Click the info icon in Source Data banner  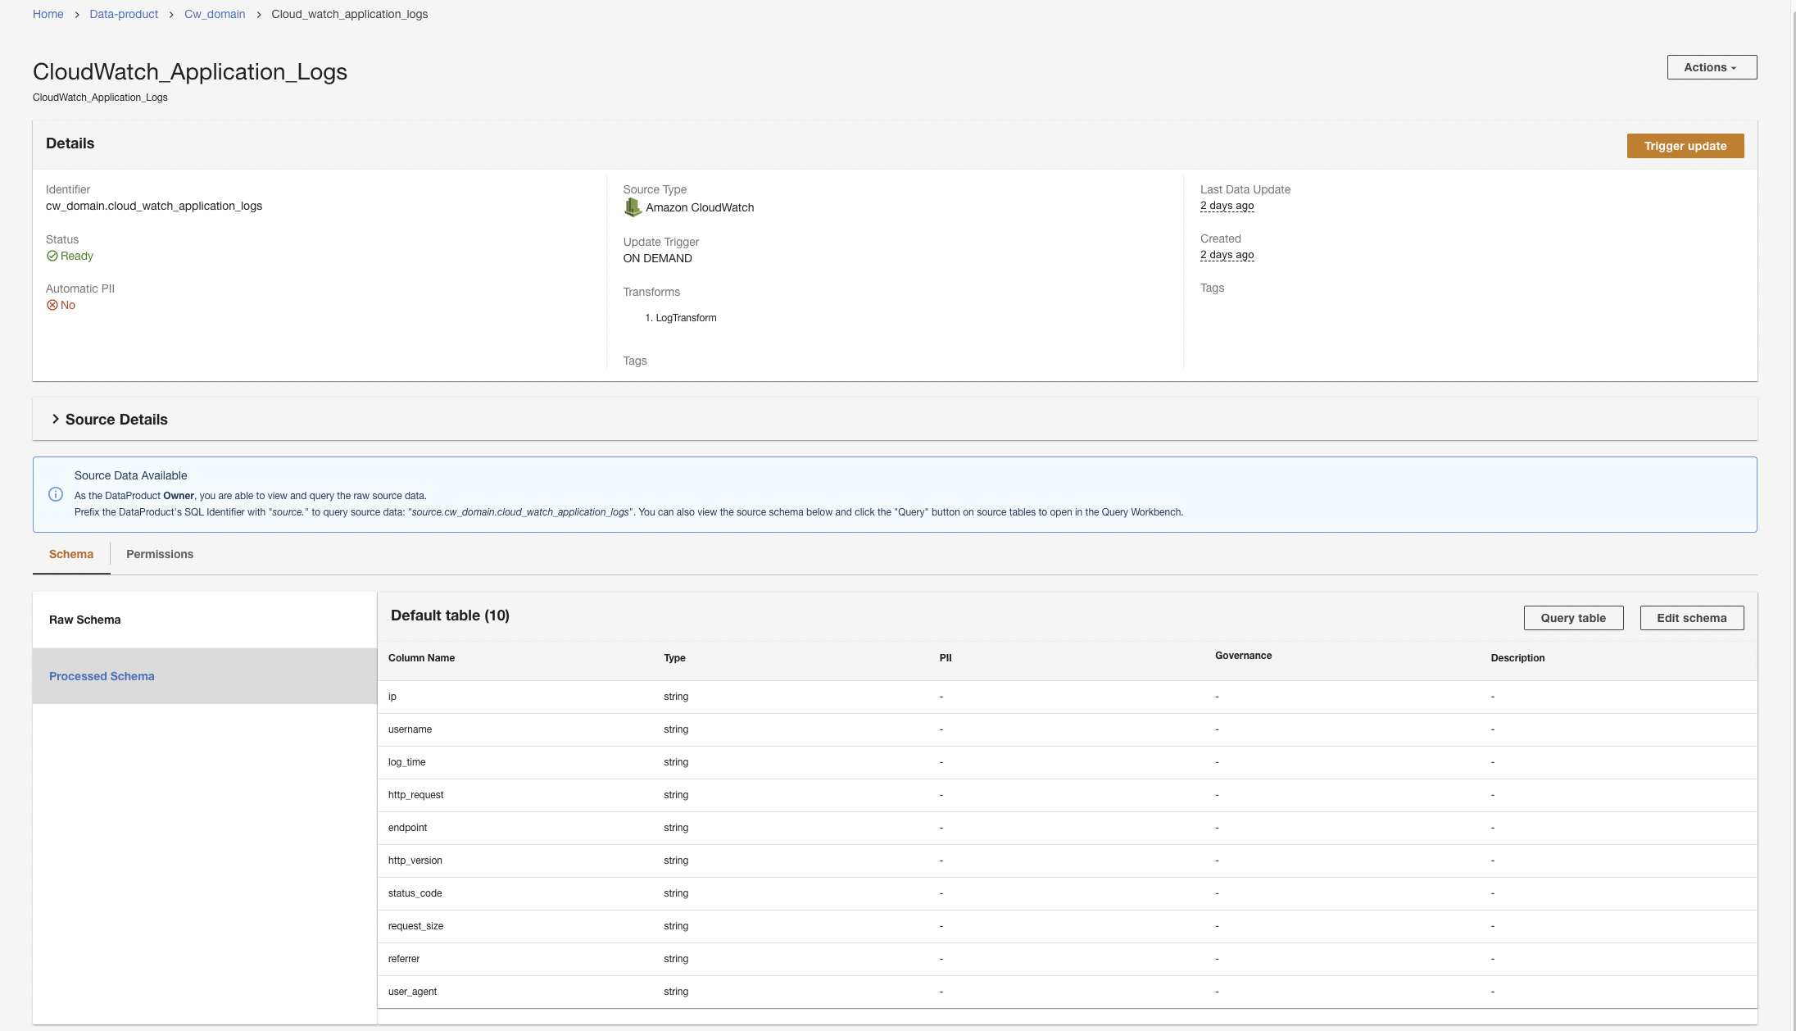point(56,494)
